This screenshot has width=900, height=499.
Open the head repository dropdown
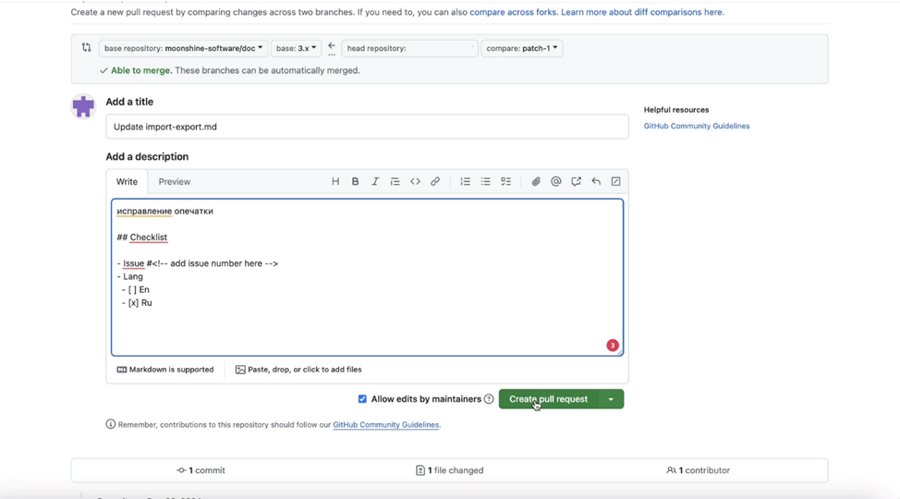pyautogui.click(x=409, y=48)
